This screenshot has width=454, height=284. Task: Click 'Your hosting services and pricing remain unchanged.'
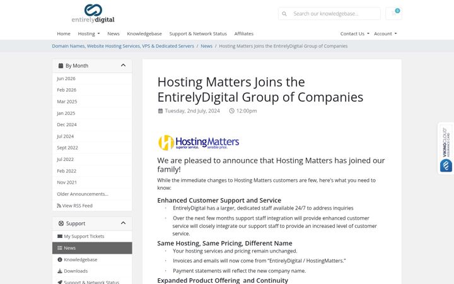pos(235,251)
